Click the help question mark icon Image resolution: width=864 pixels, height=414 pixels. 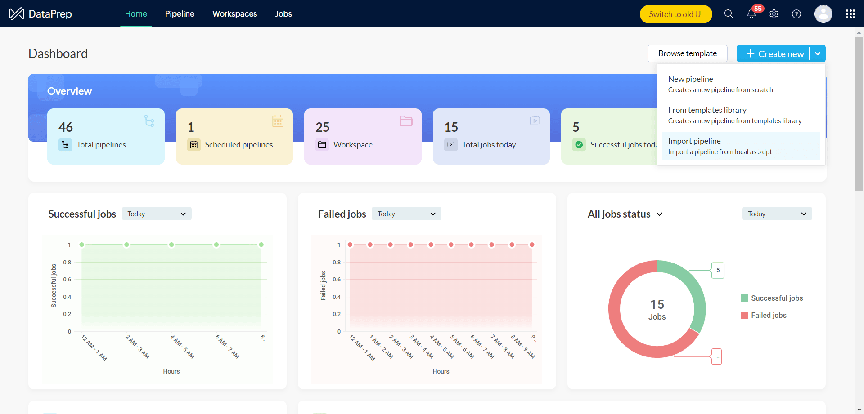click(x=796, y=14)
